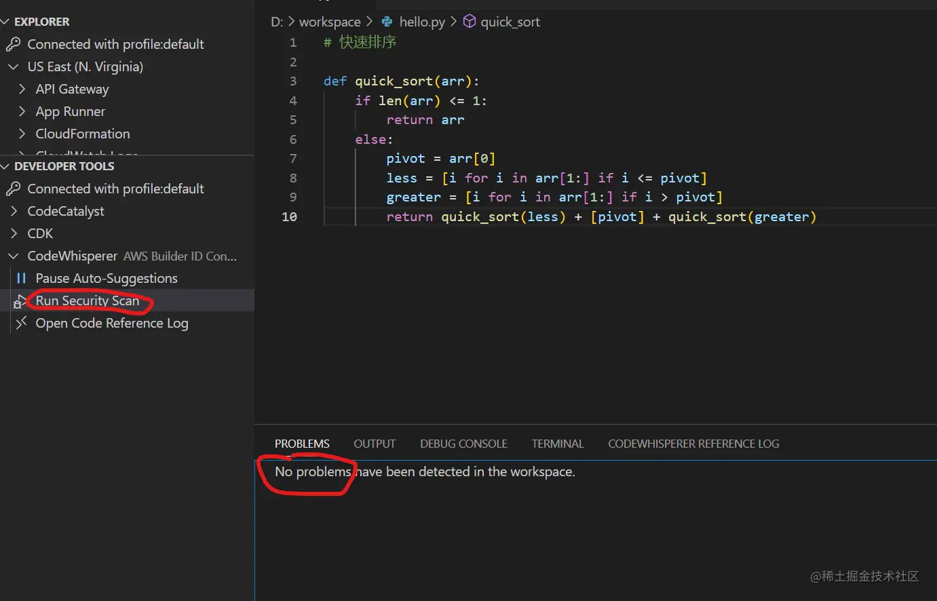Open the CODEWHISPERER REFERENCE LOG tab
937x601 pixels.
point(693,444)
